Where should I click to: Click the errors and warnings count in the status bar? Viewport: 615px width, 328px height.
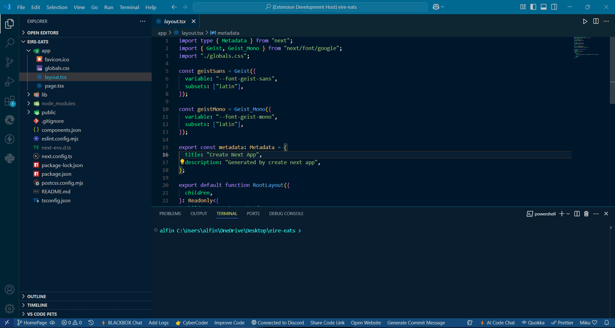tap(71, 323)
